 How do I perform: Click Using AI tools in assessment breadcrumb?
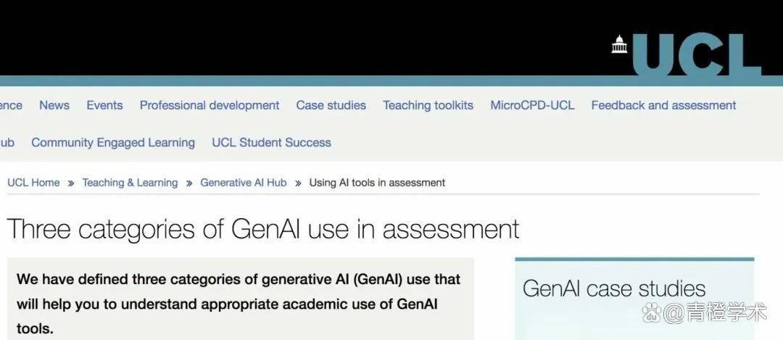pyautogui.click(x=377, y=183)
